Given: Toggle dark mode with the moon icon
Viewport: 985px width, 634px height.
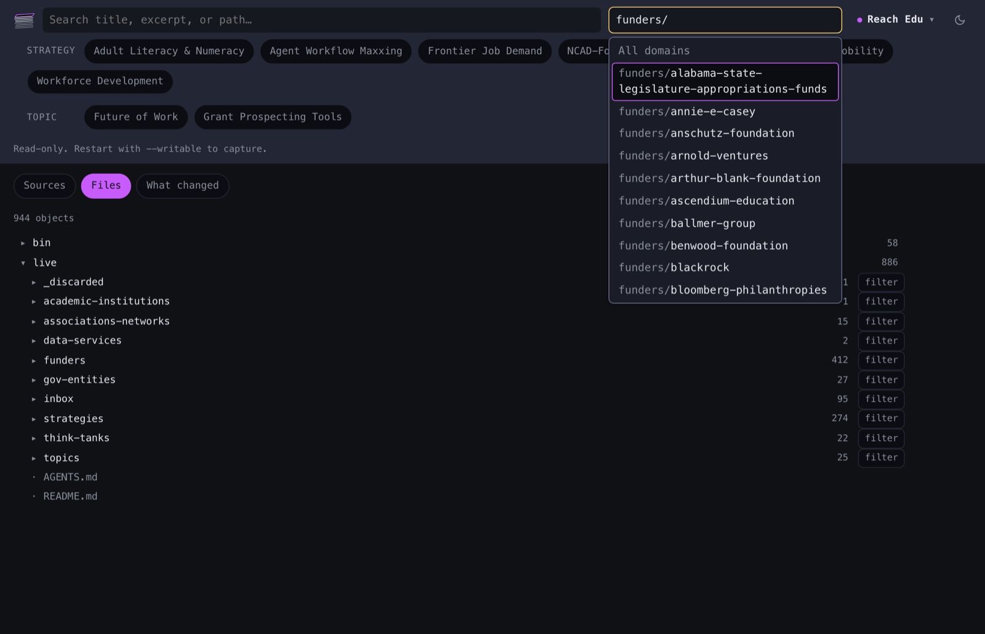Looking at the screenshot, I should tap(959, 20).
